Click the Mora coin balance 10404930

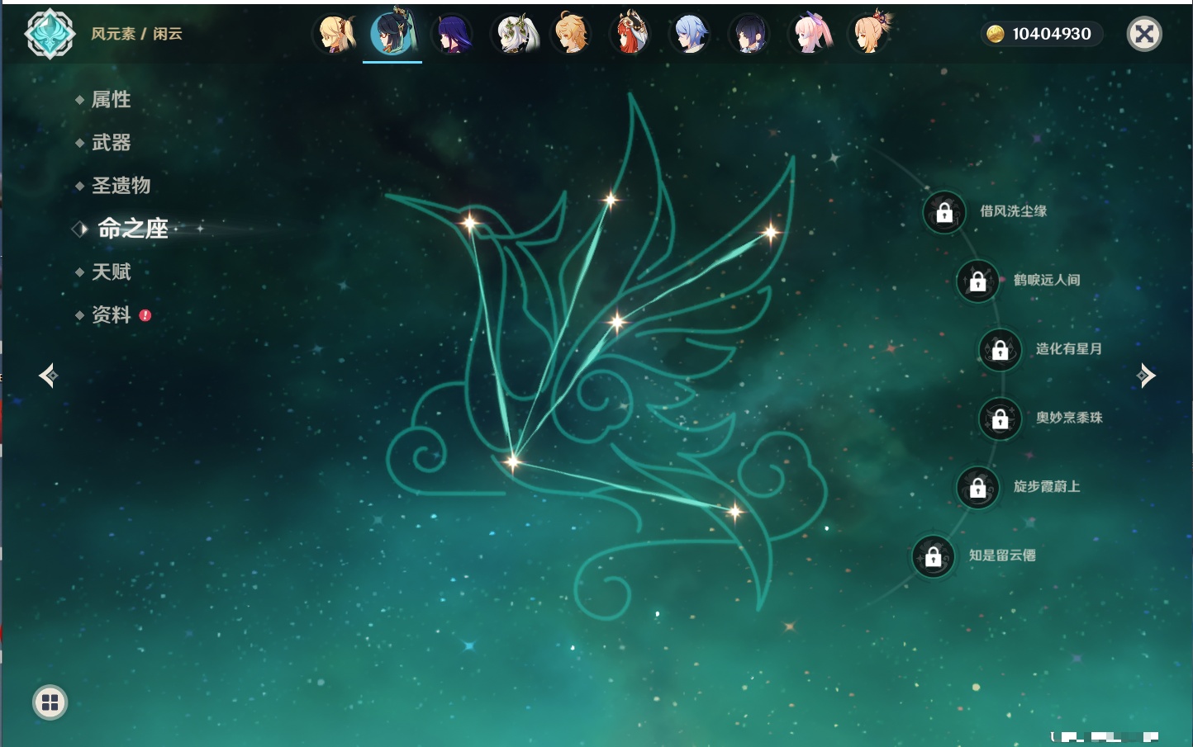point(1041,34)
